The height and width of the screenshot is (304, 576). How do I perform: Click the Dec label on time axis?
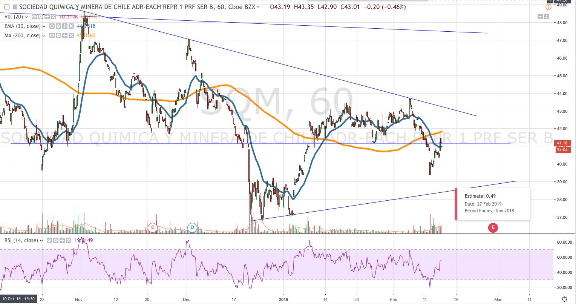tap(187, 299)
